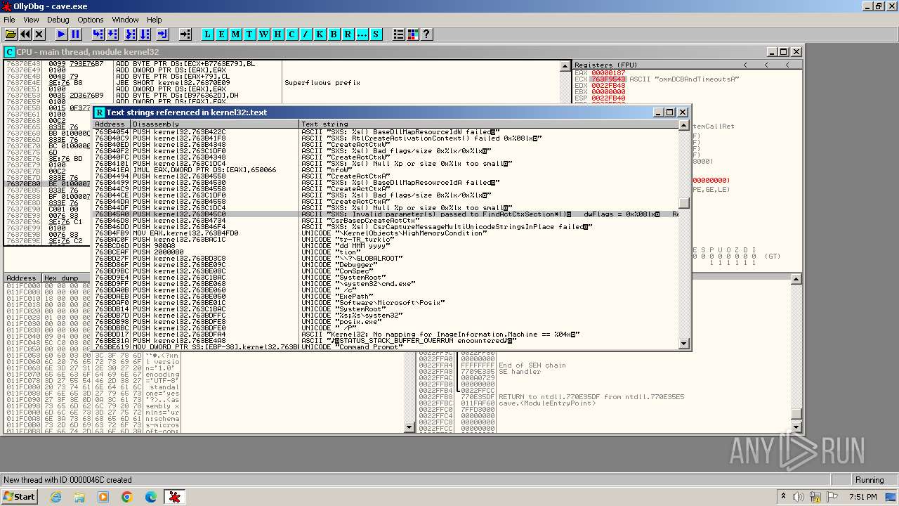
Task: Show Breakpoints window with B button
Action: point(334,34)
